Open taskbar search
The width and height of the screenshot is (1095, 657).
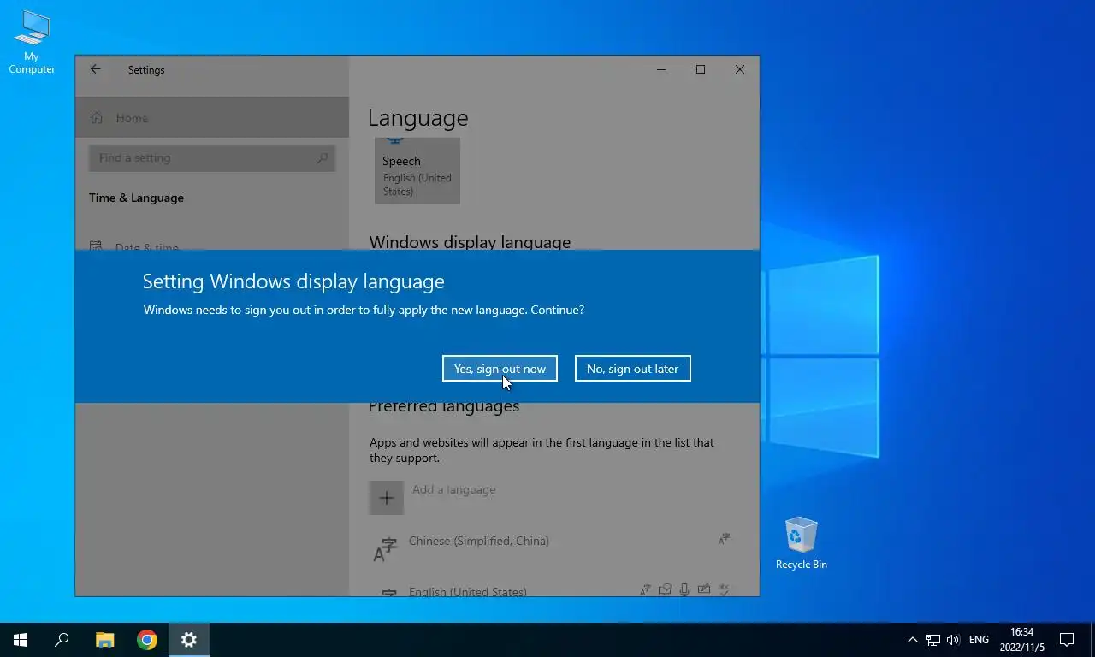click(x=62, y=639)
